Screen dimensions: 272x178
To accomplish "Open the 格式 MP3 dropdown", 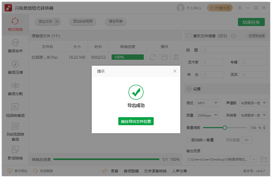I will (207, 103).
